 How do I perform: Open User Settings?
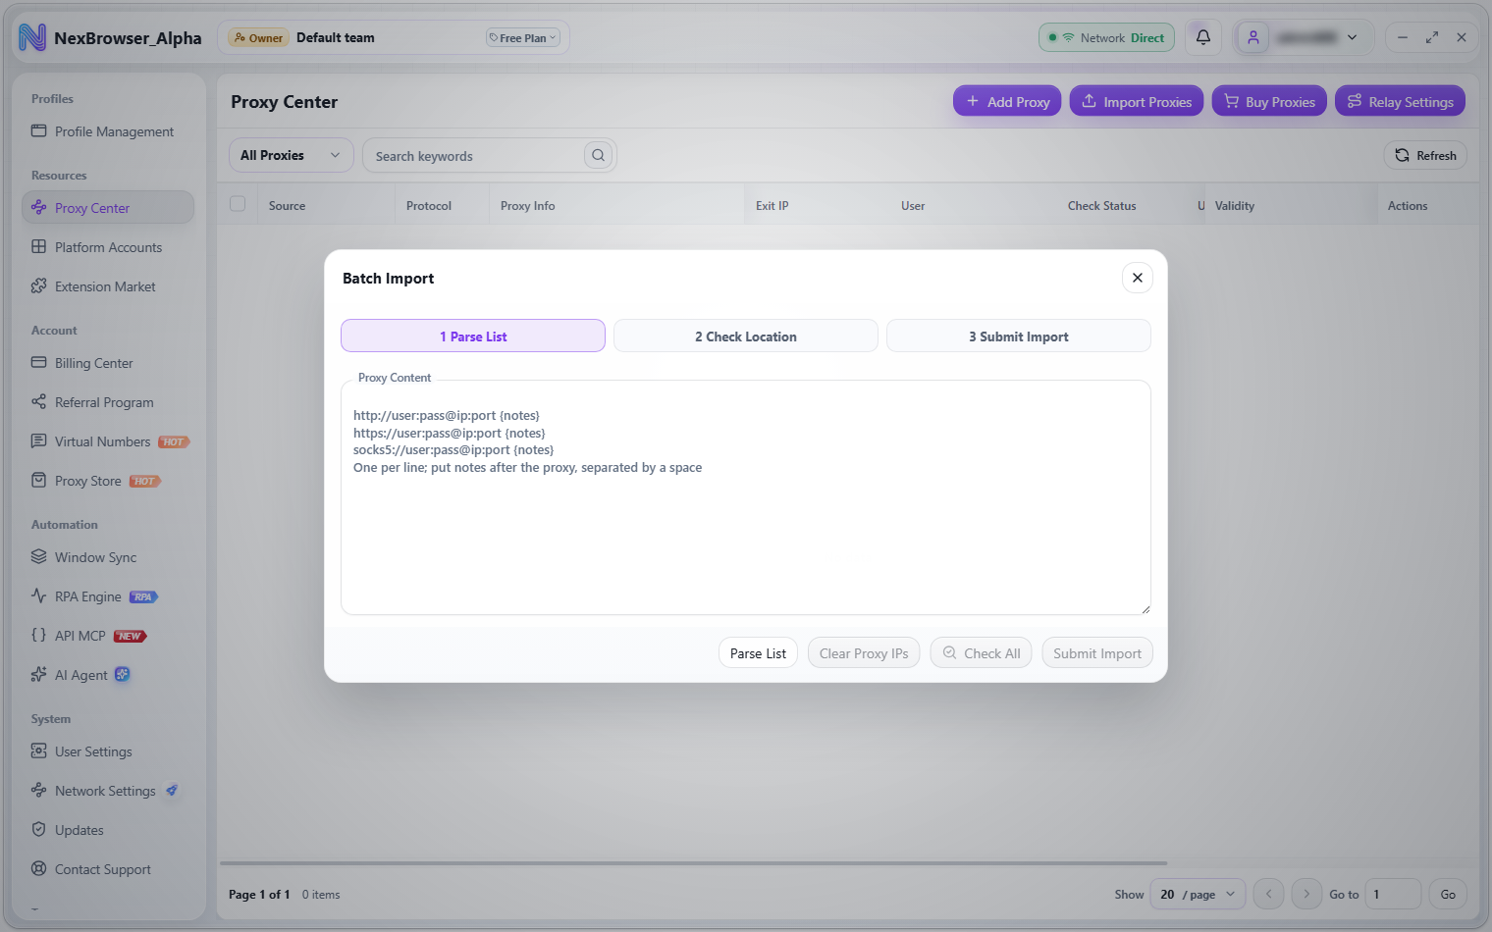point(108,751)
